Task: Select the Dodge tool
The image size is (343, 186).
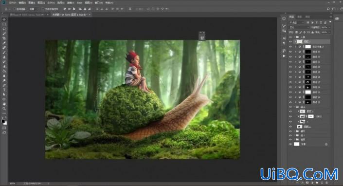Action: tap(4, 80)
